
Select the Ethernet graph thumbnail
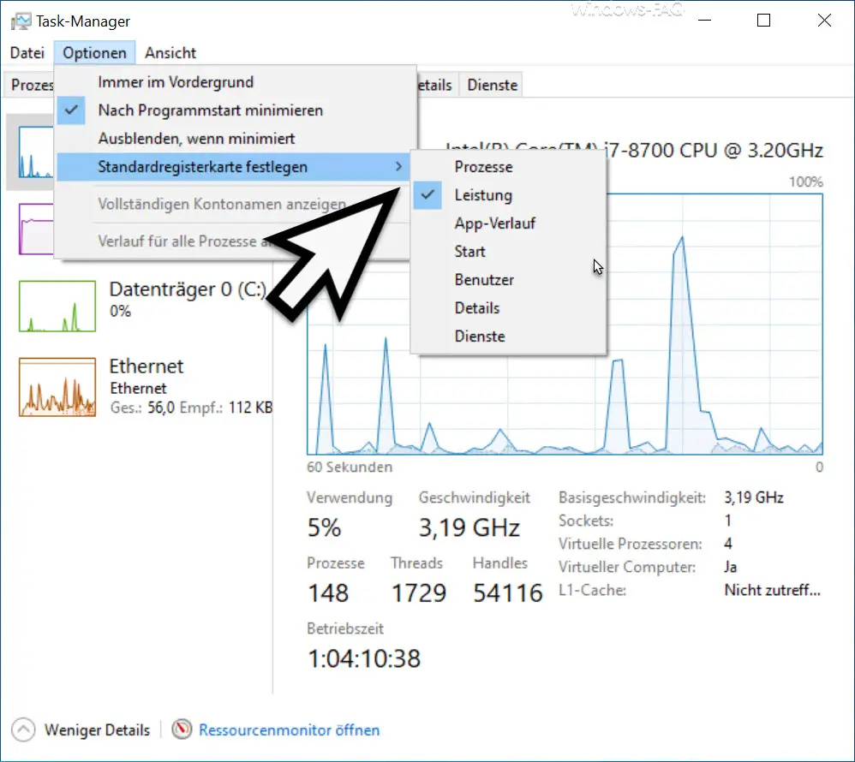click(57, 387)
